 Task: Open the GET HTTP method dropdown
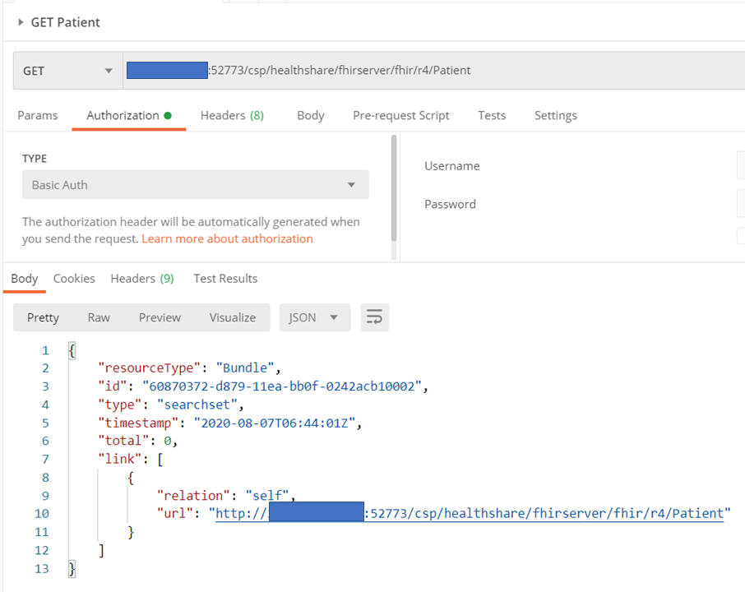67,71
